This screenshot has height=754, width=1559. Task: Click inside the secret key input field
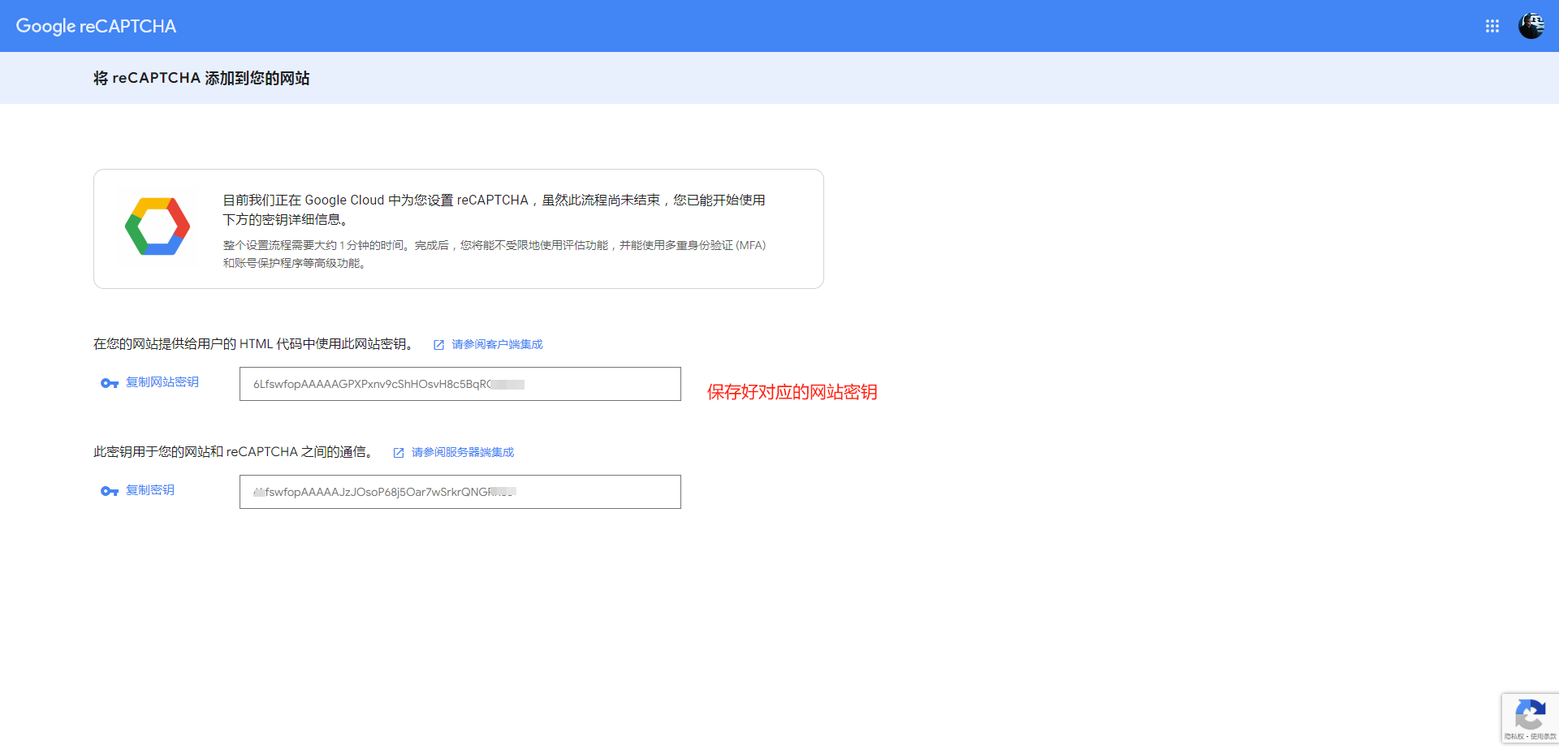[x=460, y=491]
